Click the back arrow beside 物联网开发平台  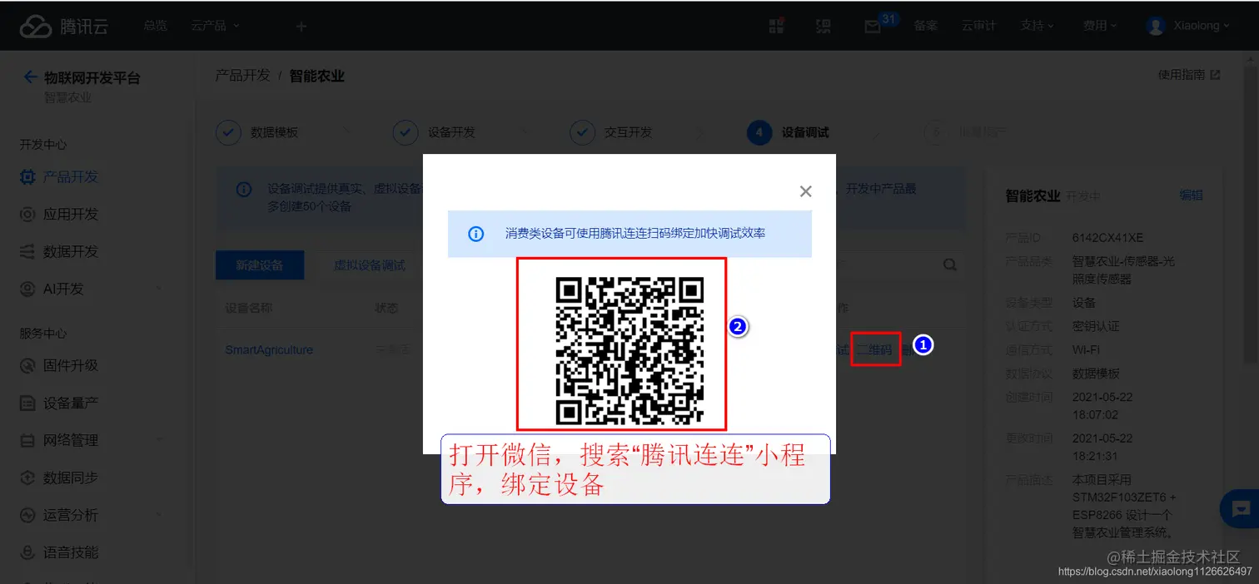(x=30, y=77)
